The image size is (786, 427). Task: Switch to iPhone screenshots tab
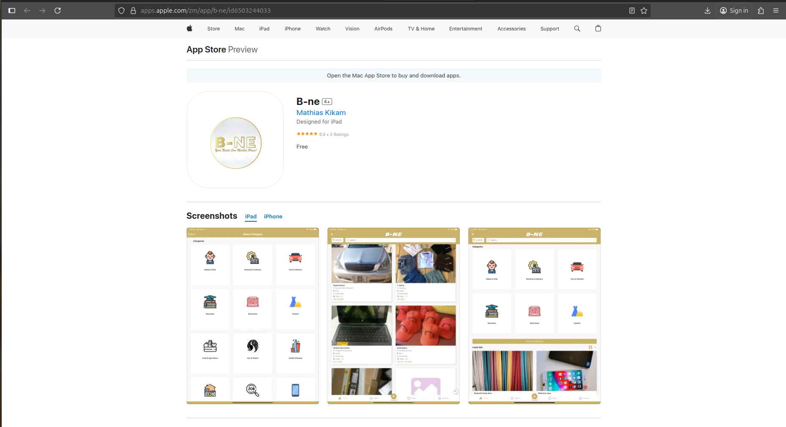273,216
